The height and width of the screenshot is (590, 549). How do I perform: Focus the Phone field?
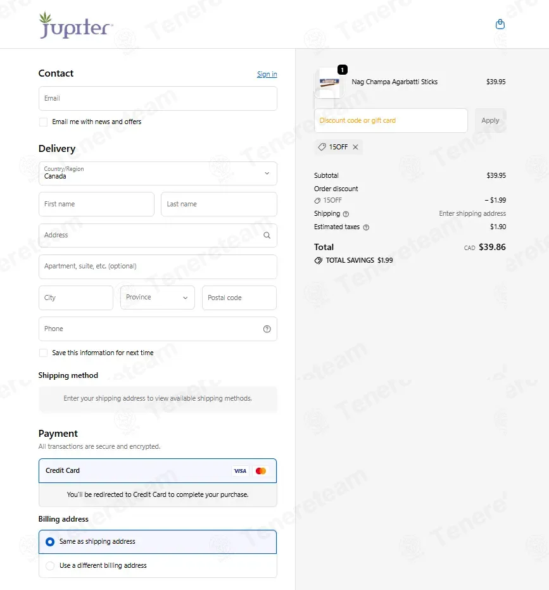(158, 329)
